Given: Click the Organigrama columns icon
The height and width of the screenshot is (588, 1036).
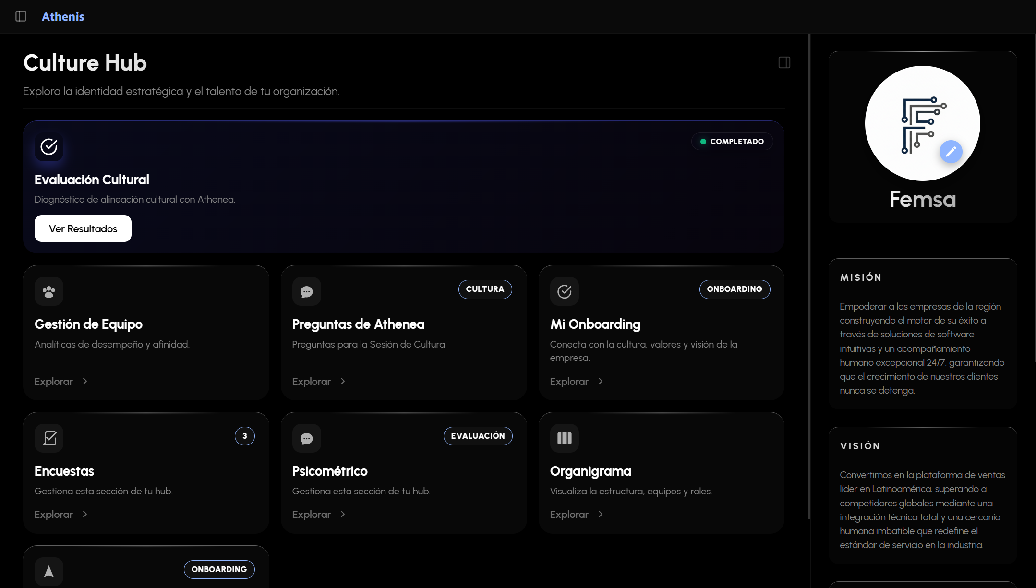Looking at the screenshot, I should pos(565,438).
